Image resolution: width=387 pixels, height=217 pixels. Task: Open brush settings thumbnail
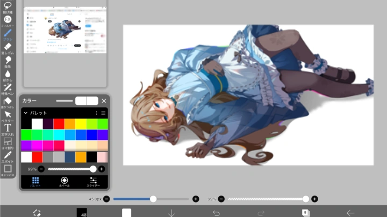pyautogui.click(x=82, y=213)
